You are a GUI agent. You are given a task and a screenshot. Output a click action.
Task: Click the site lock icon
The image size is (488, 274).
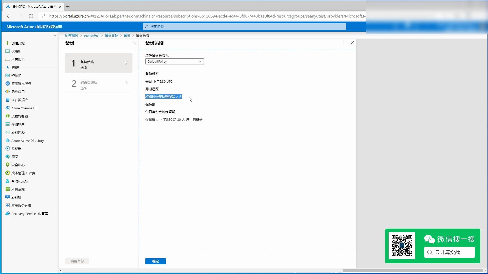44,16
